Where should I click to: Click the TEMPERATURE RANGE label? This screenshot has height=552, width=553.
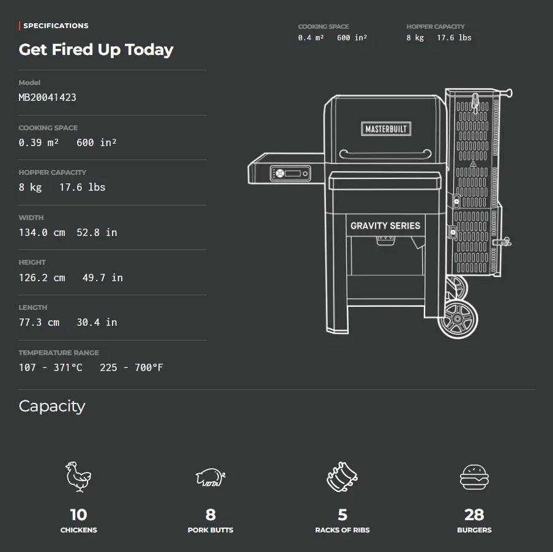click(x=59, y=353)
